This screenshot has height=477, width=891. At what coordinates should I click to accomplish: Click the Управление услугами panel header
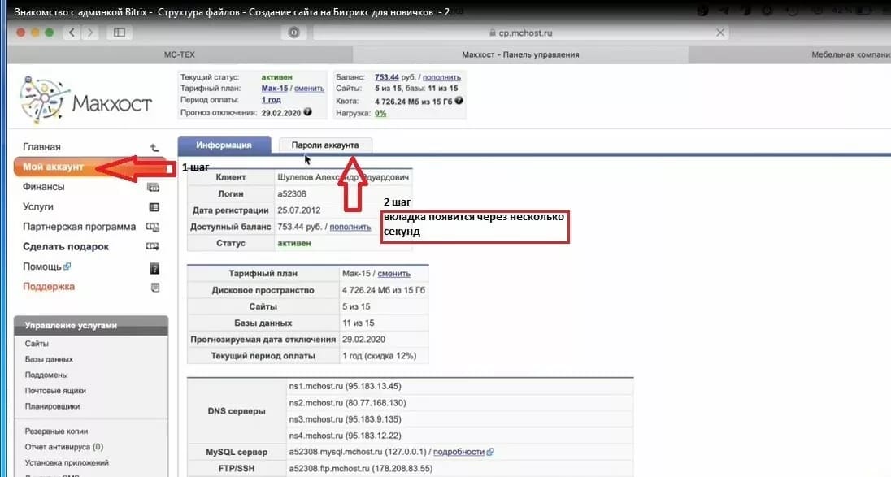(91, 325)
